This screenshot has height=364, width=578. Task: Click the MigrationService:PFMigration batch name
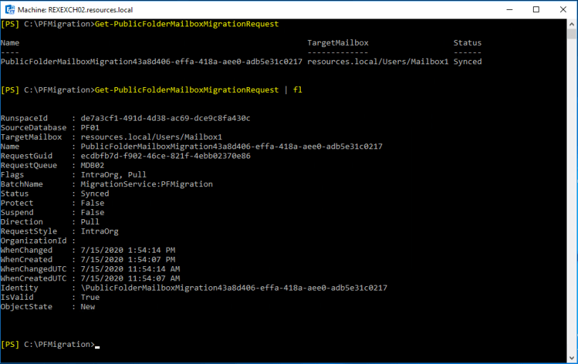pos(146,184)
